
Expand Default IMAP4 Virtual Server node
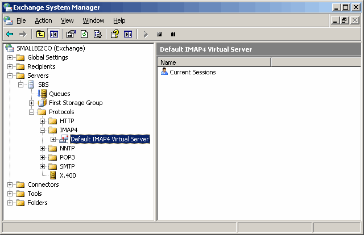53,139
